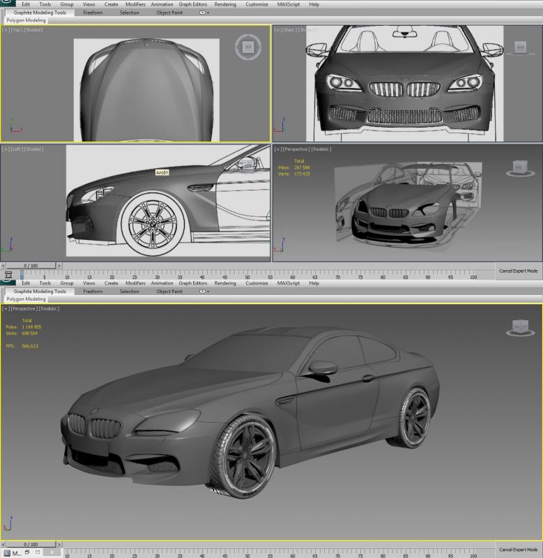Image resolution: width=543 pixels, height=558 pixels.
Task: Switch to Freeform ribbon tab in upper screenshot
Action: 93,13
